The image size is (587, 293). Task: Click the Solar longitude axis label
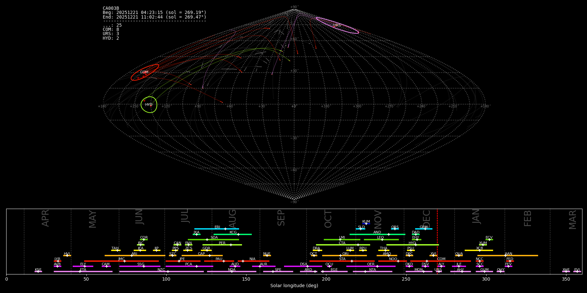(x=294, y=286)
